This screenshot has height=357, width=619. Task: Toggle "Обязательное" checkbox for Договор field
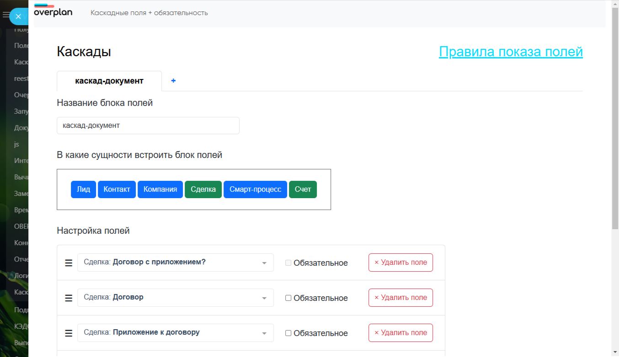288,298
